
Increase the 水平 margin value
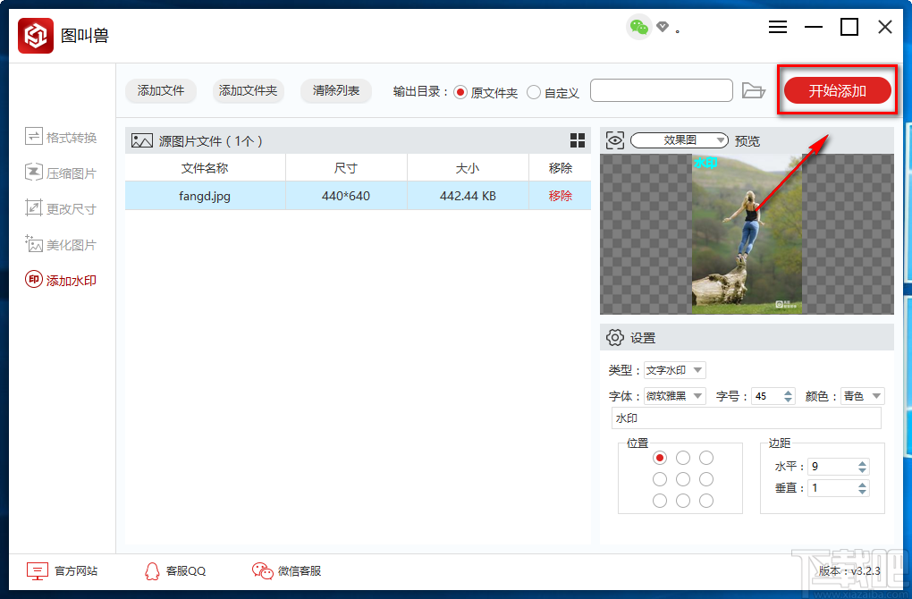862,463
